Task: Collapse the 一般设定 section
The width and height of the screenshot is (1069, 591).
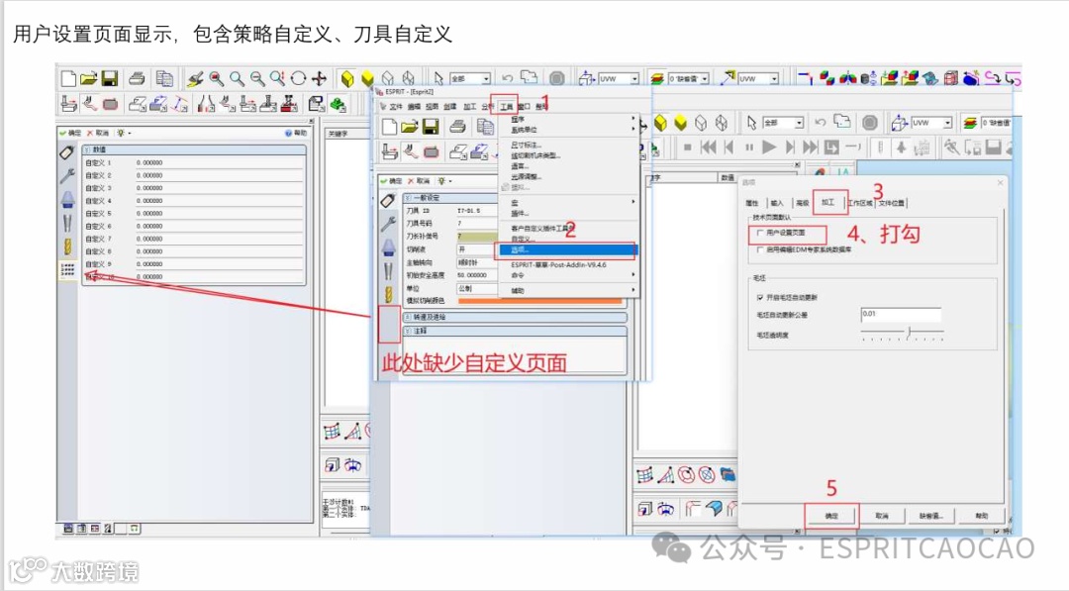Action: click(x=408, y=198)
